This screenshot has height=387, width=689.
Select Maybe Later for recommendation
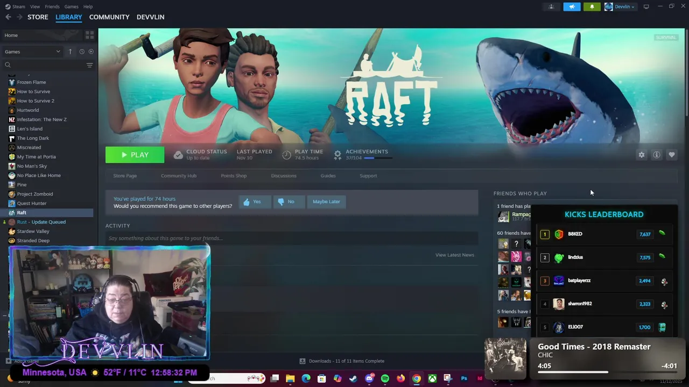coord(326,202)
